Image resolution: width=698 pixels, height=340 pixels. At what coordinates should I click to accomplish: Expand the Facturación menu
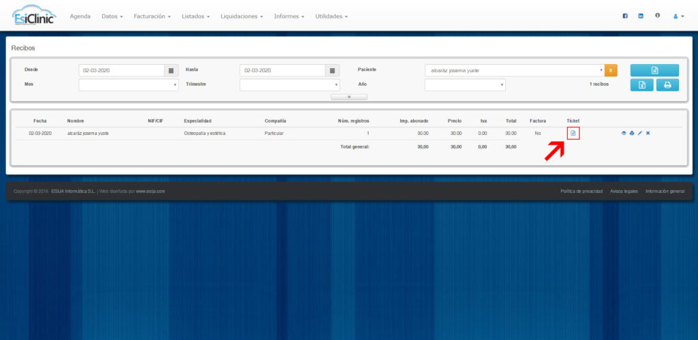[152, 16]
